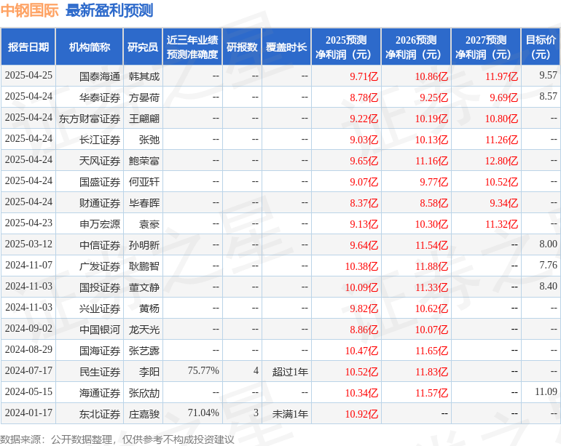
Task: Click institution 国投证券
Action: pyautogui.click(x=100, y=287)
